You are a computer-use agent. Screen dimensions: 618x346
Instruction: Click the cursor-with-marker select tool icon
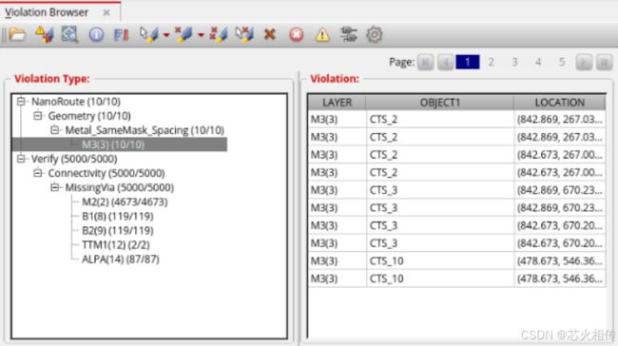pos(149,34)
